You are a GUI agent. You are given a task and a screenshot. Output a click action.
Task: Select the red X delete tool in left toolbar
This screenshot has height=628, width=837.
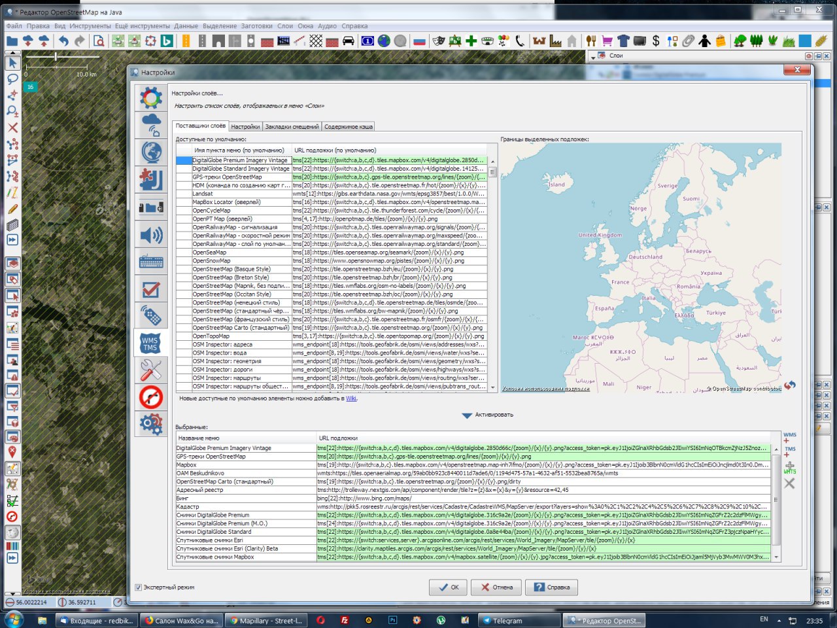pos(12,128)
